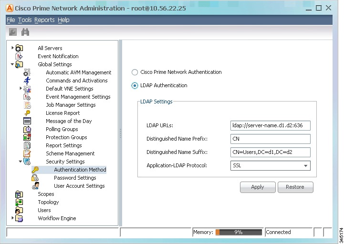Screen dimensions: 344x244
Task: Click the Default VNE Settings gear icon
Action: coord(27,89)
